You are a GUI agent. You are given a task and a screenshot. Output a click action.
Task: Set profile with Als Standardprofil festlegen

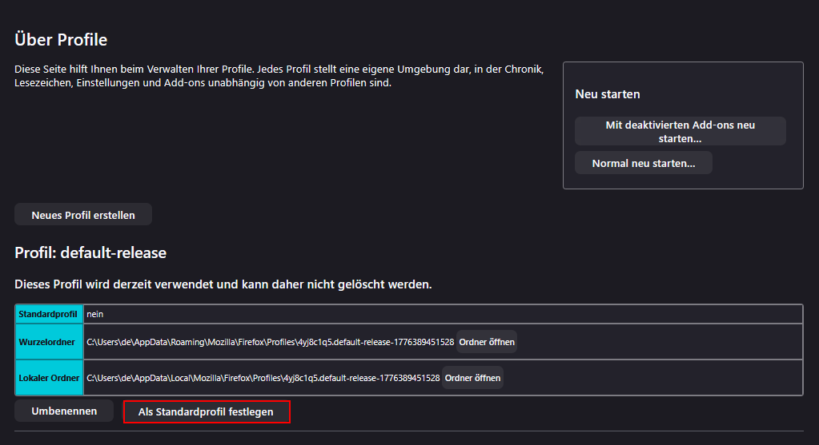point(207,411)
